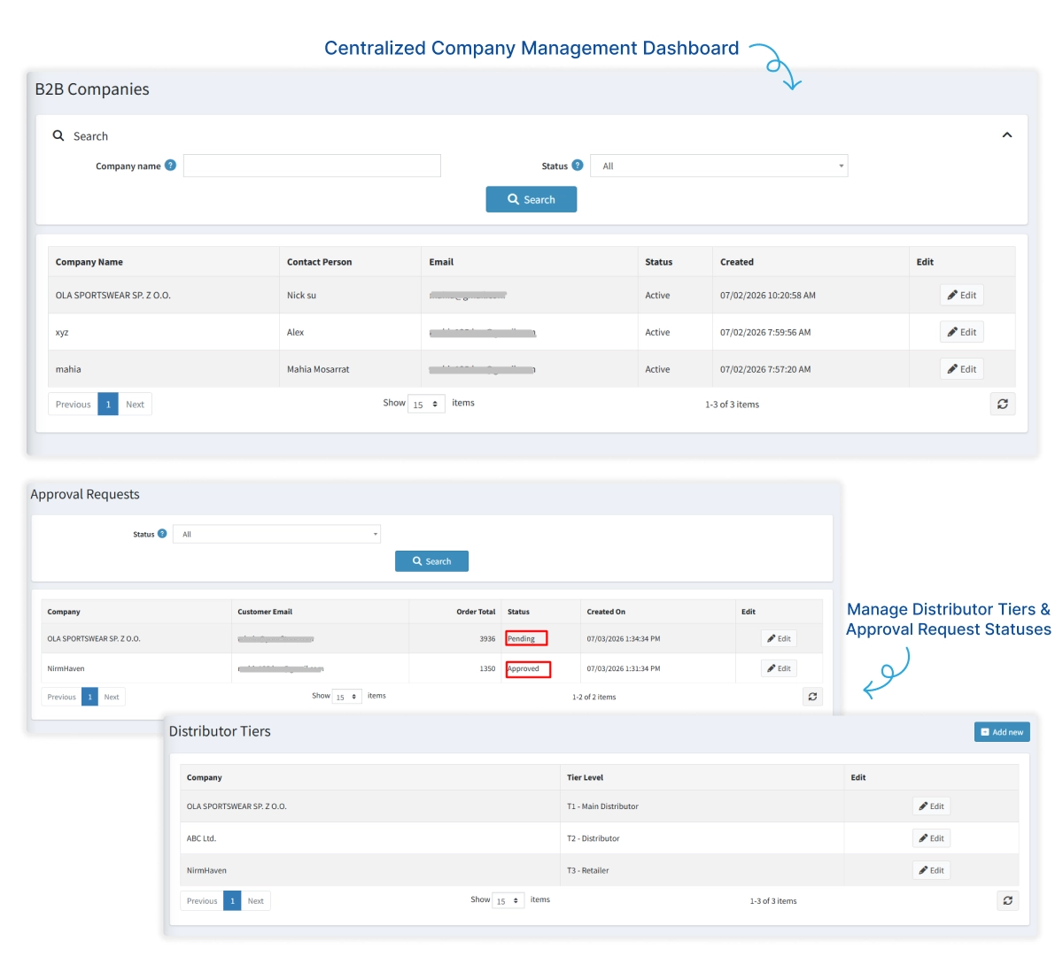Click the contact name Mahia Mosarrat
The height and width of the screenshot is (972, 1063).
tap(318, 369)
